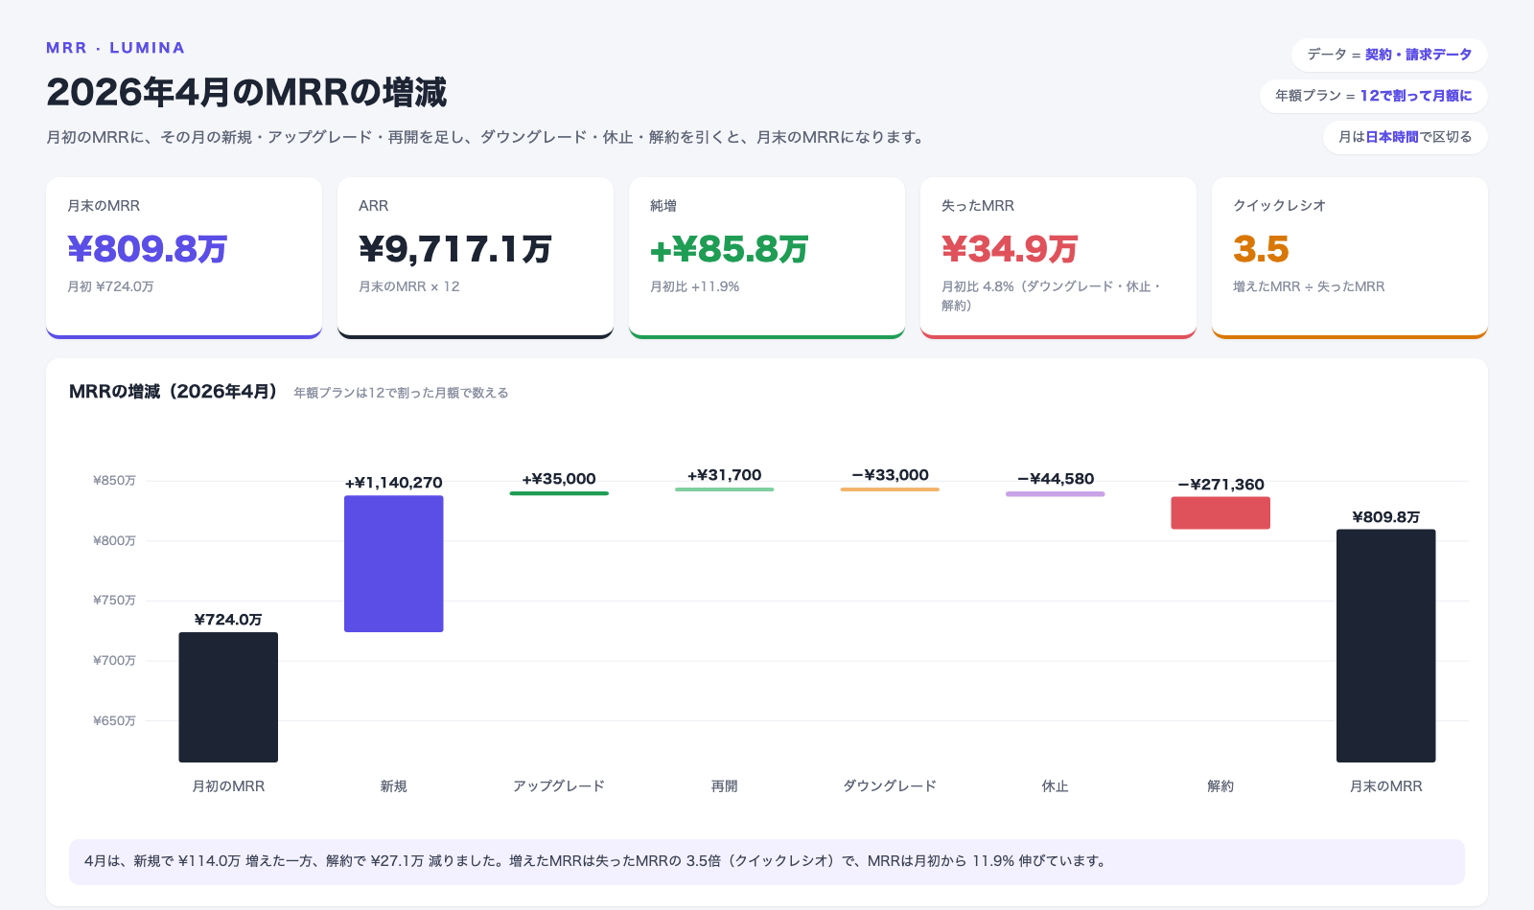Click the orange ダウングレード bar segment
1534x910 pixels.
[x=890, y=489]
